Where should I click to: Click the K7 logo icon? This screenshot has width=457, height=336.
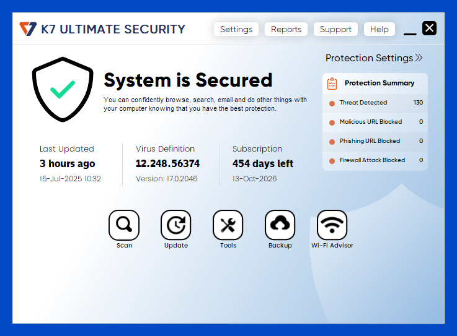(x=28, y=29)
